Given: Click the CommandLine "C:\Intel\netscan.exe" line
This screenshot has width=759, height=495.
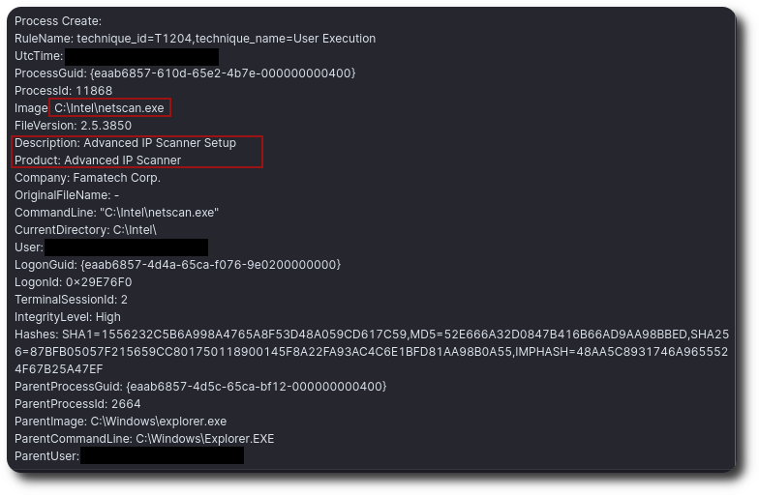Looking at the screenshot, I should 116,213.
